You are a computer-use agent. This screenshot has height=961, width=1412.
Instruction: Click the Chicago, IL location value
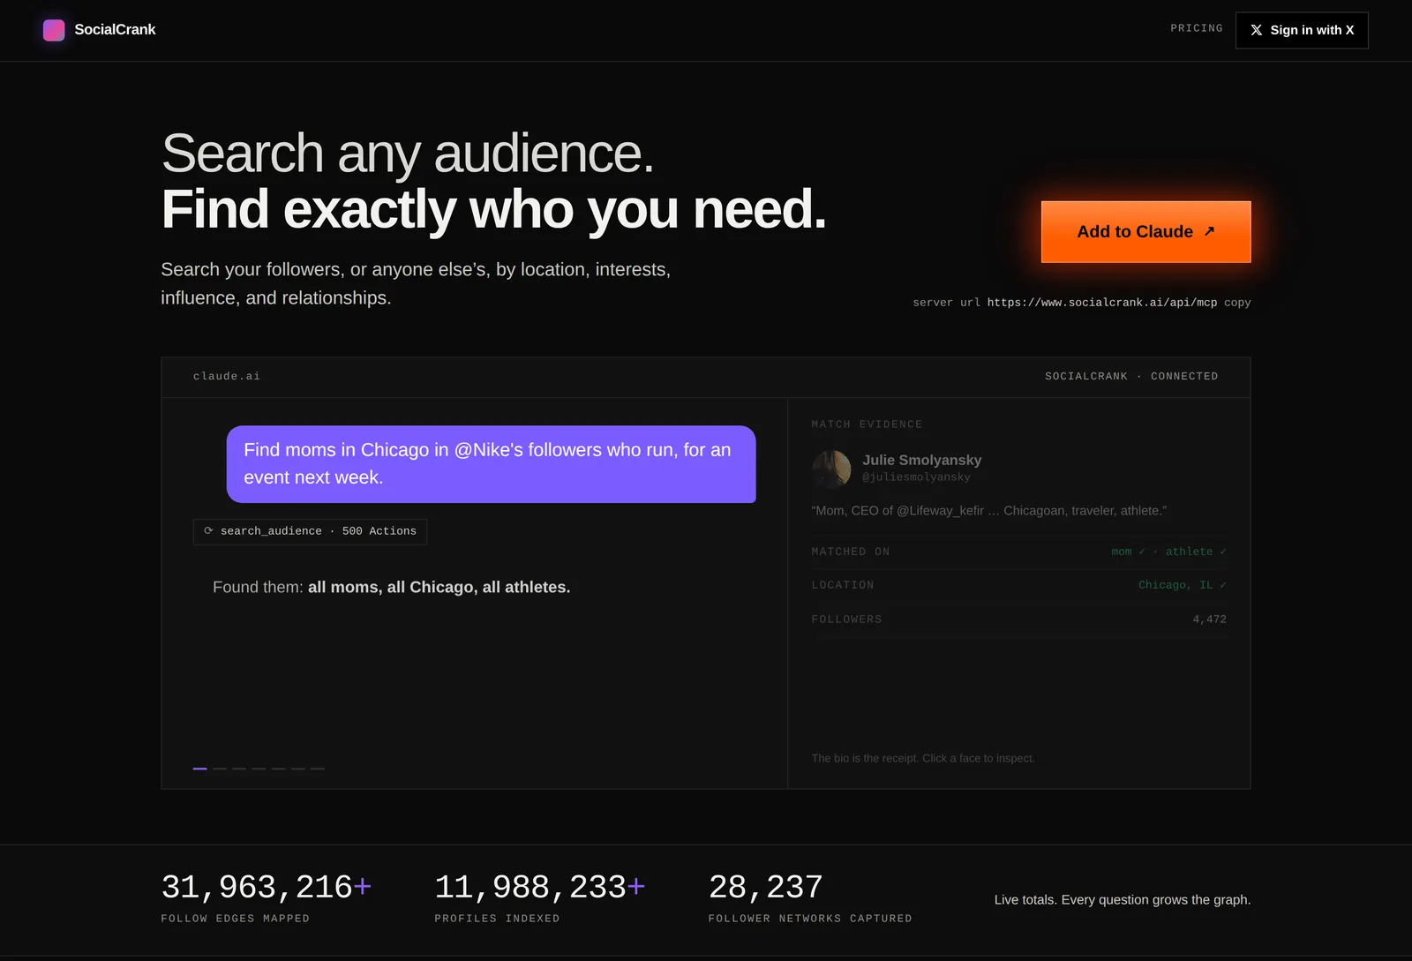1183,585
